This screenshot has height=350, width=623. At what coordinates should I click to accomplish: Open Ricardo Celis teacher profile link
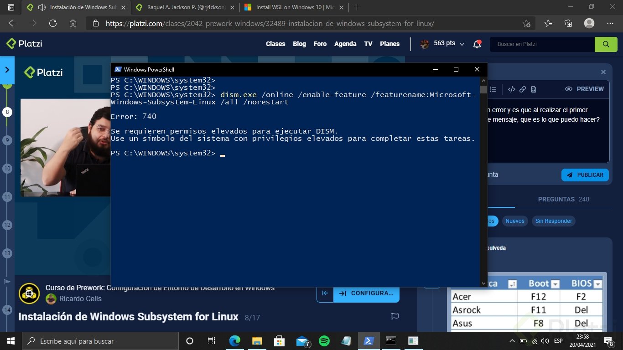pos(80,299)
